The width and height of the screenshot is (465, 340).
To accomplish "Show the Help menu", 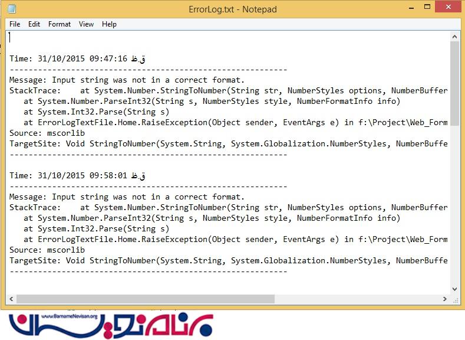I will [x=109, y=24].
